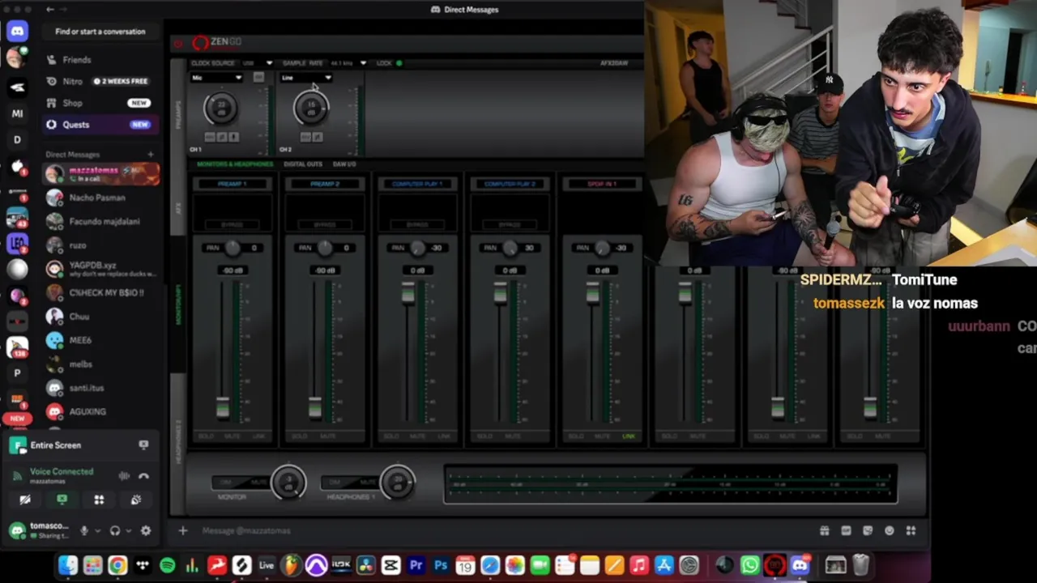Click the CH 1 preamp gain knob
This screenshot has height=583, width=1037.
pyautogui.click(x=220, y=107)
